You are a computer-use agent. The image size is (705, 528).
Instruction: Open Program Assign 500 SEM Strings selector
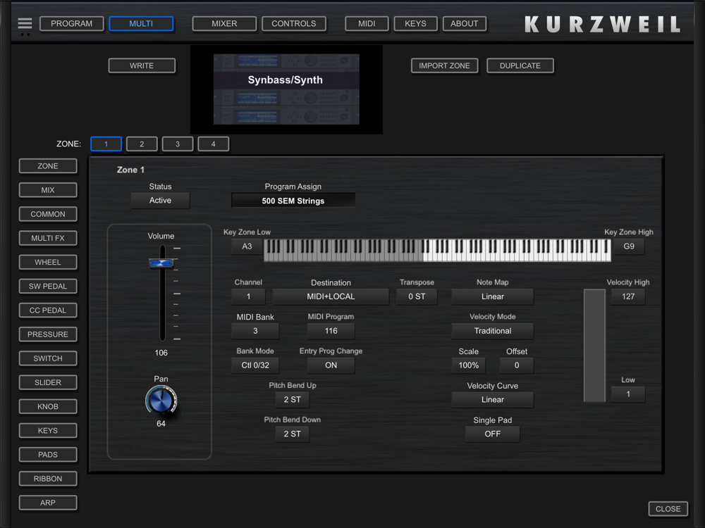click(x=293, y=201)
